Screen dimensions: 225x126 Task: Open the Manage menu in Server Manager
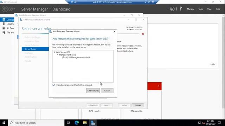pos(191,9)
